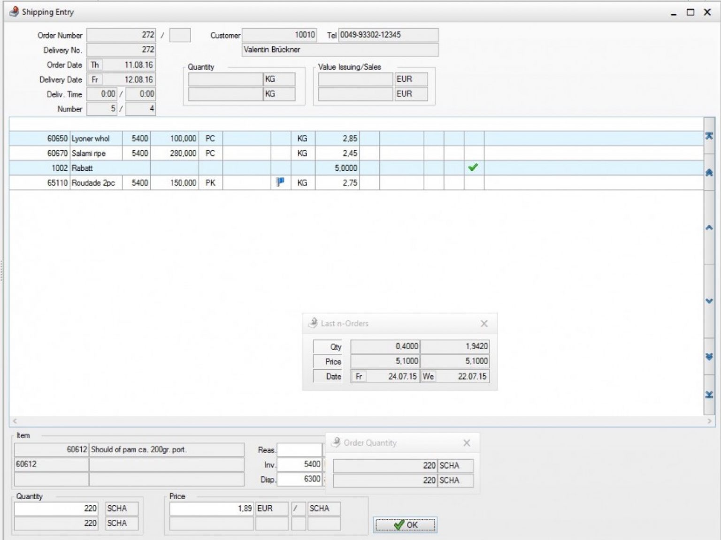This screenshot has width=721, height=540.
Task: Click the Shipping Entry title bar icon
Action: coord(13,12)
